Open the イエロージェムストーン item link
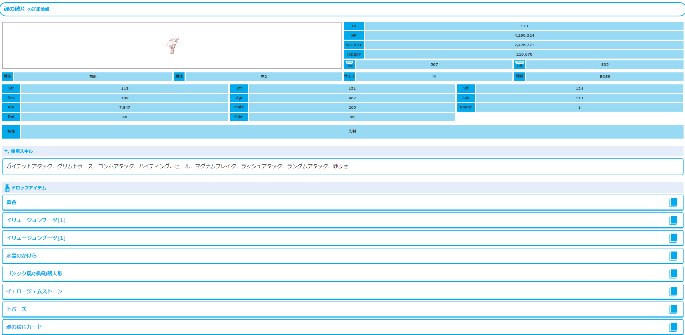The image size is (685, 335). [x=34, y=292]
